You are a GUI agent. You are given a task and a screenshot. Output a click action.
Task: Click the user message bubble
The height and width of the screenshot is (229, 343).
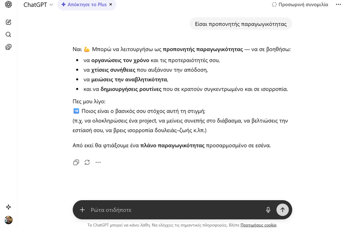coord(241,24)
